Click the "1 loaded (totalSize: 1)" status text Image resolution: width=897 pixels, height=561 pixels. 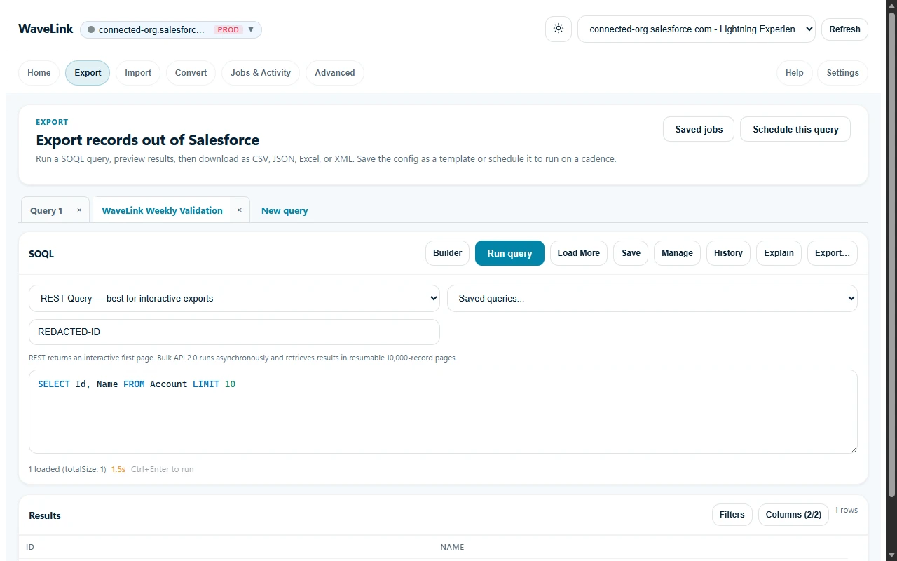click(67, 469)
